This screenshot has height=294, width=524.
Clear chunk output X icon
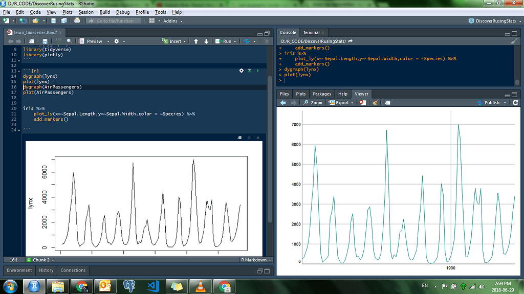pyautogui.click(x=258, y=138)
